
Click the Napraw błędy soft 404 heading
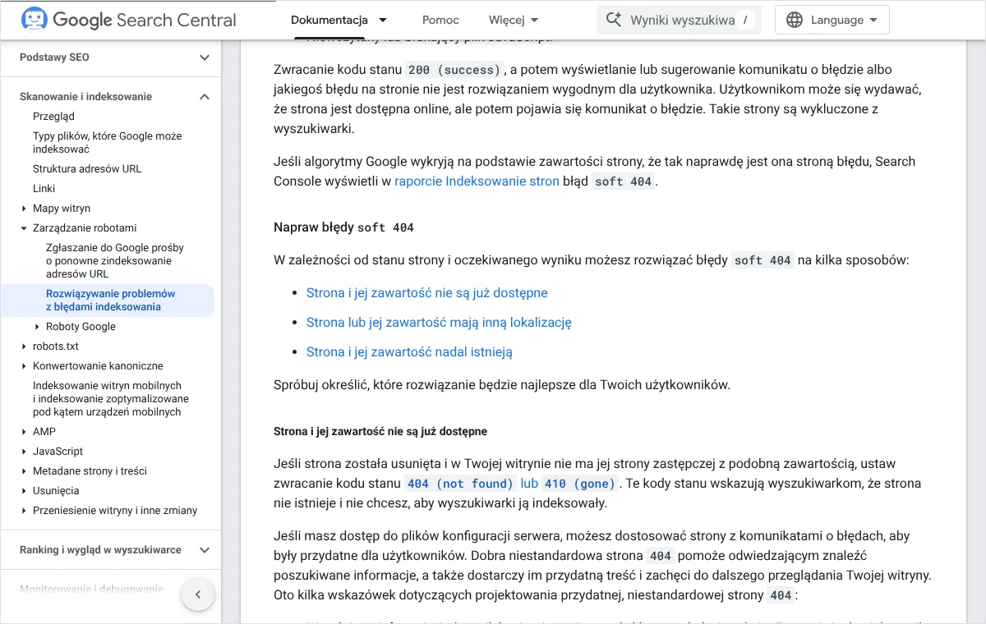pos(343,227)
